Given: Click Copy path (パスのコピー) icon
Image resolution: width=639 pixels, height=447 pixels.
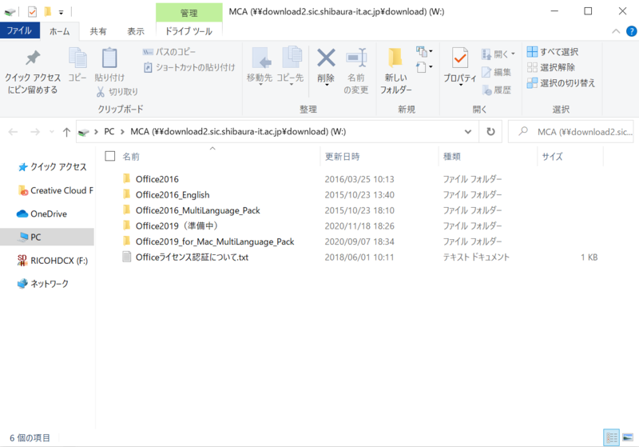Looking at the screenshot, I should (x=148, y=52).
